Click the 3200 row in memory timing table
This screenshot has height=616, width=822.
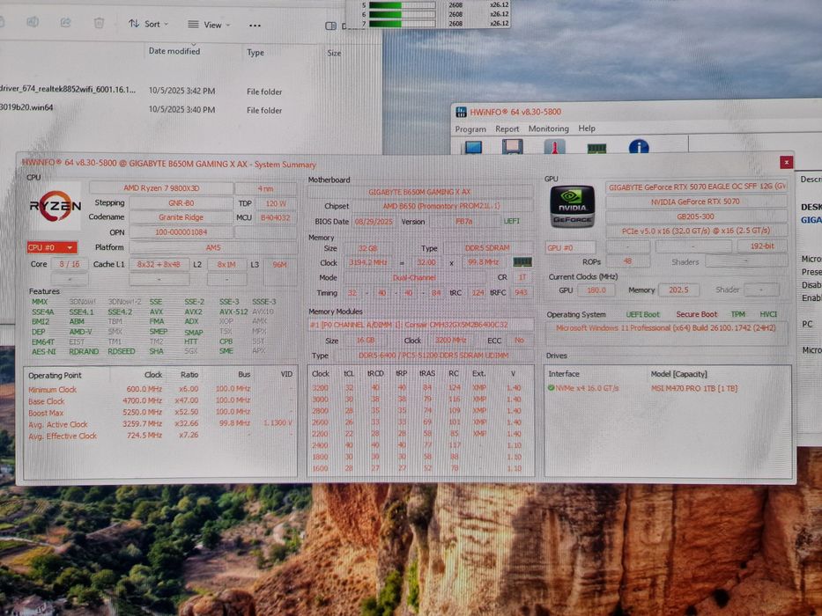pyautogui.click(x=419, y=387)
